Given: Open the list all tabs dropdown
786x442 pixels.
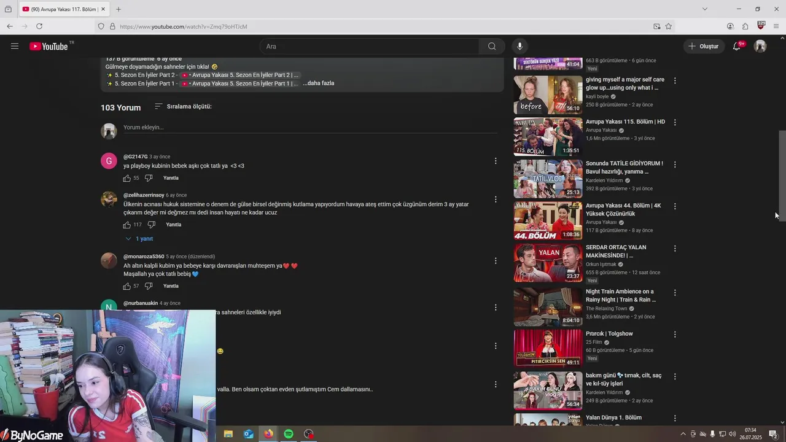Looking at the screenshot, I should coord(704,9).
